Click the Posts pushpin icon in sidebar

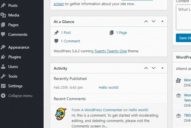pos(3,5)
